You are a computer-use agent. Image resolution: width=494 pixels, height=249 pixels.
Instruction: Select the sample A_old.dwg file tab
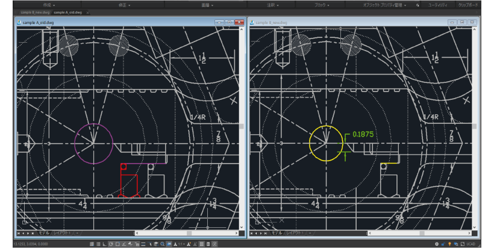pyautogui.click(x=67, y=13)
